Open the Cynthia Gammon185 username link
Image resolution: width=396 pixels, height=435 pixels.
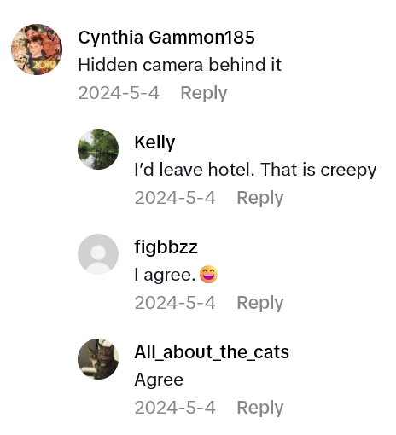166,38
